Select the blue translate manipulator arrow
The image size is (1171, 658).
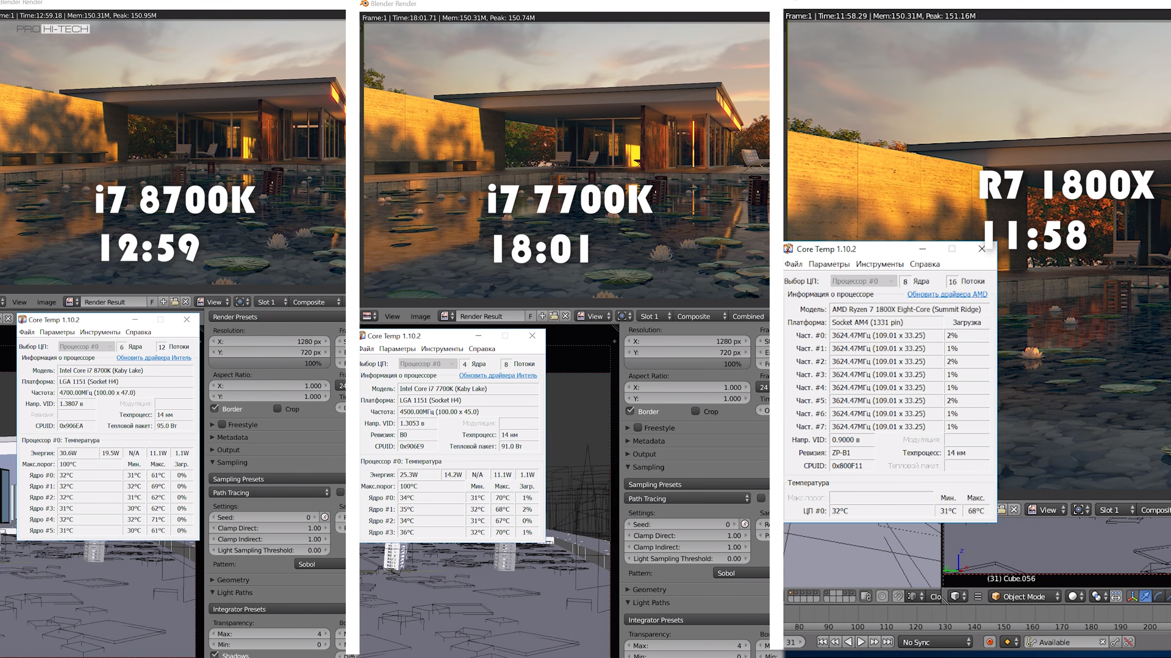pos(1145,596)
